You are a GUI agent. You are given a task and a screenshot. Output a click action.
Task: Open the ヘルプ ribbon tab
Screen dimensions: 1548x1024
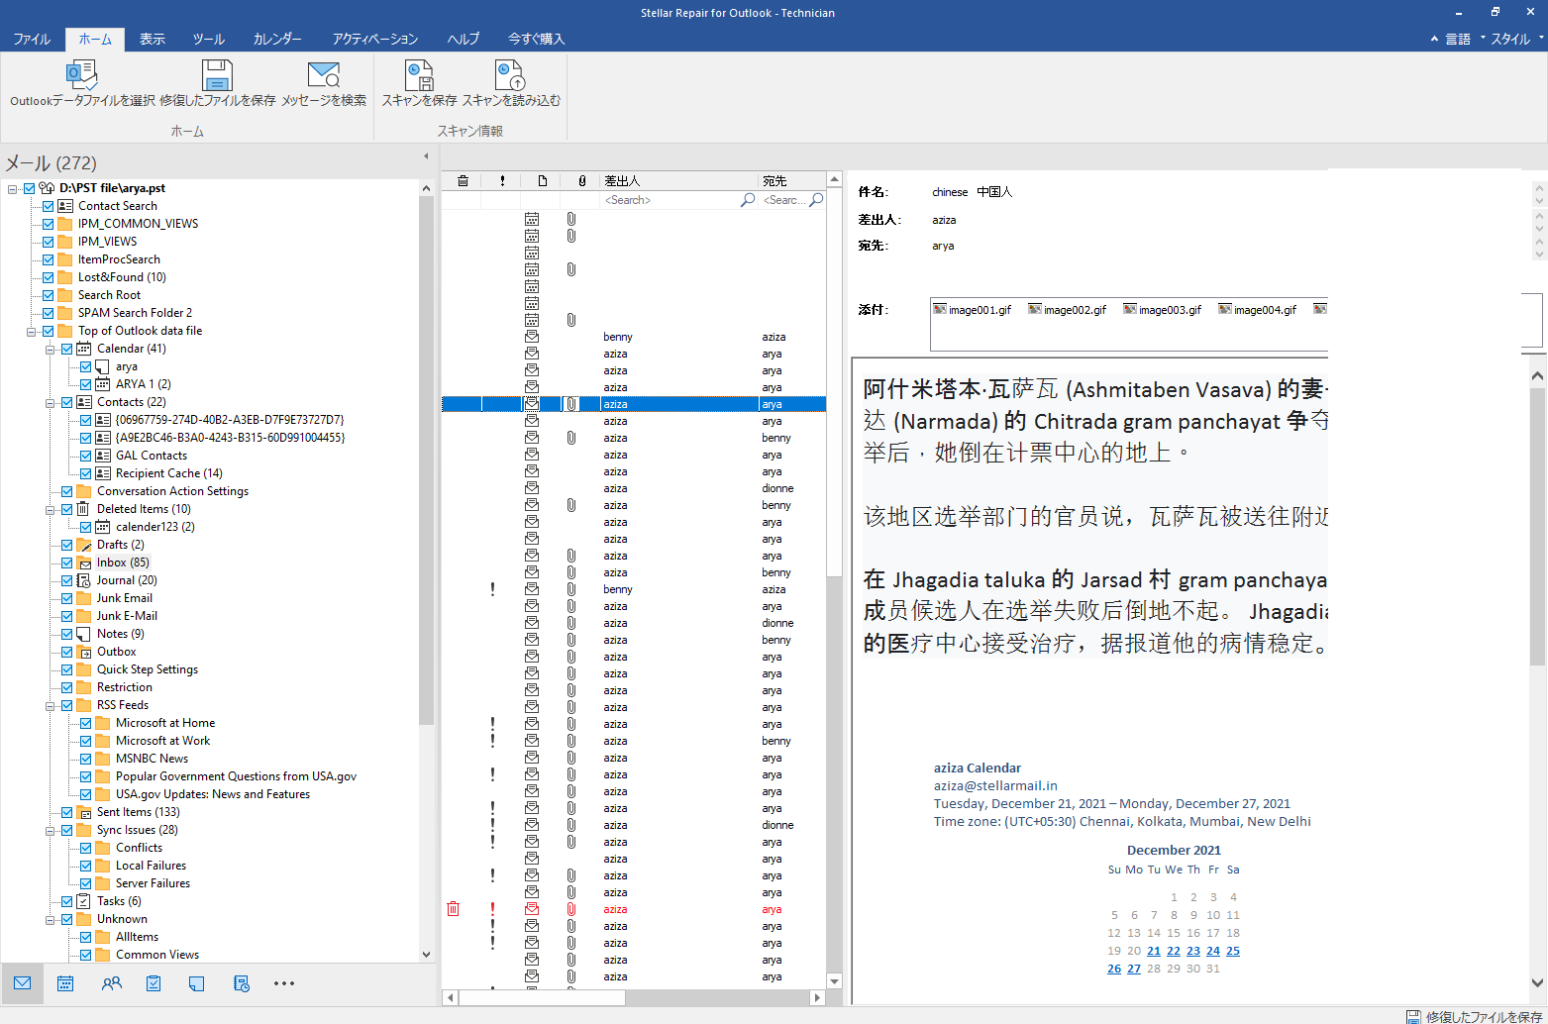[464, 39]
